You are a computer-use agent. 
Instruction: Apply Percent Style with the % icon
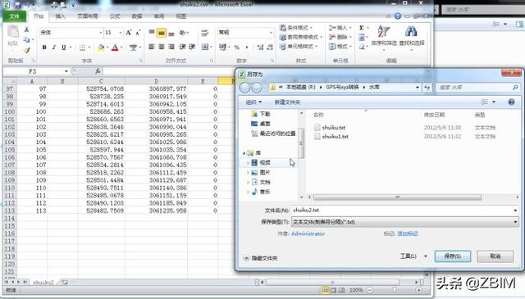tap(237, 48)
